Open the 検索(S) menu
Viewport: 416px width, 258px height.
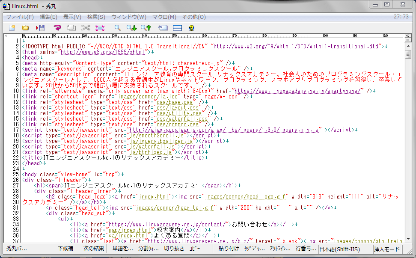pyautogui.click(x=96, y=17)
